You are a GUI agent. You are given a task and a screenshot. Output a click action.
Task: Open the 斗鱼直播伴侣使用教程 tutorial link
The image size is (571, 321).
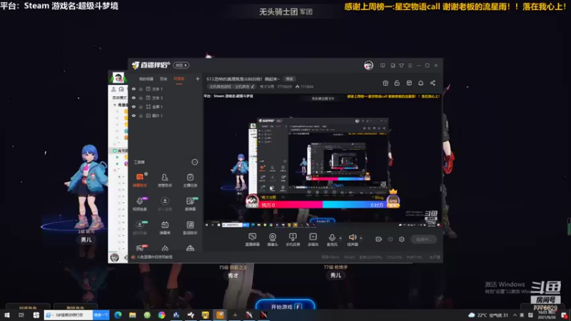click(x=154, y=257)
